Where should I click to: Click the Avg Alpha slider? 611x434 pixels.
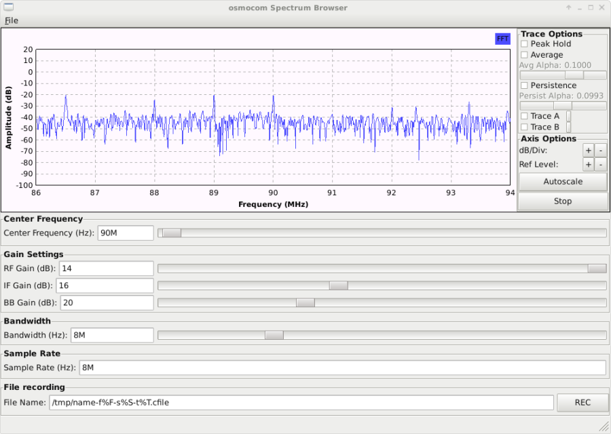tap(563, 75)
